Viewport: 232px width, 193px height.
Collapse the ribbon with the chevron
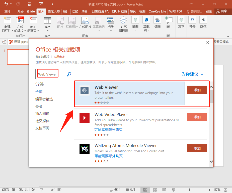click(x=228, y=36)
